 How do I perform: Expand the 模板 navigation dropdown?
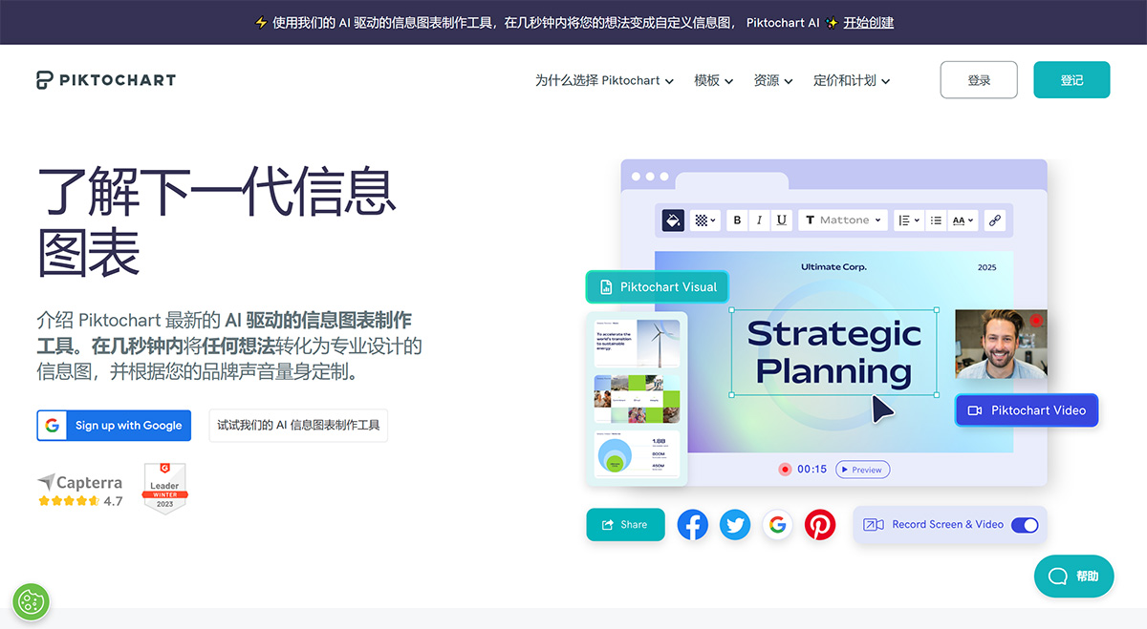click(713, 80)
